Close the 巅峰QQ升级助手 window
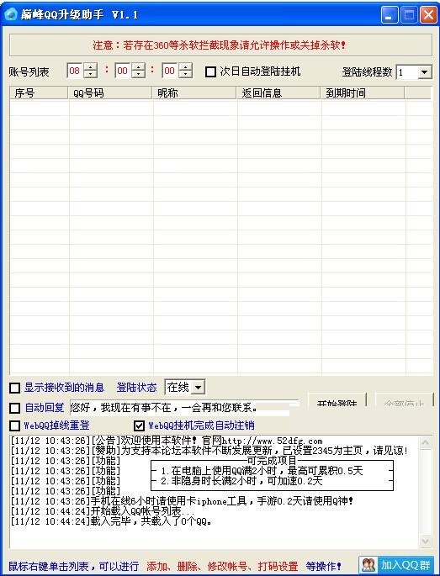The image size is (440, 576). click(428, 15)
